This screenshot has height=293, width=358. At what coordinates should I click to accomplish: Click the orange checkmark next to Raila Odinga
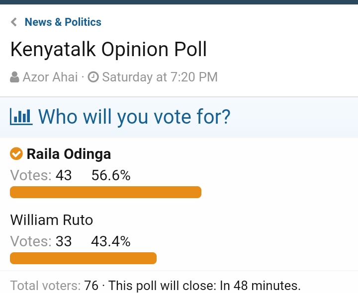[16, 153]
